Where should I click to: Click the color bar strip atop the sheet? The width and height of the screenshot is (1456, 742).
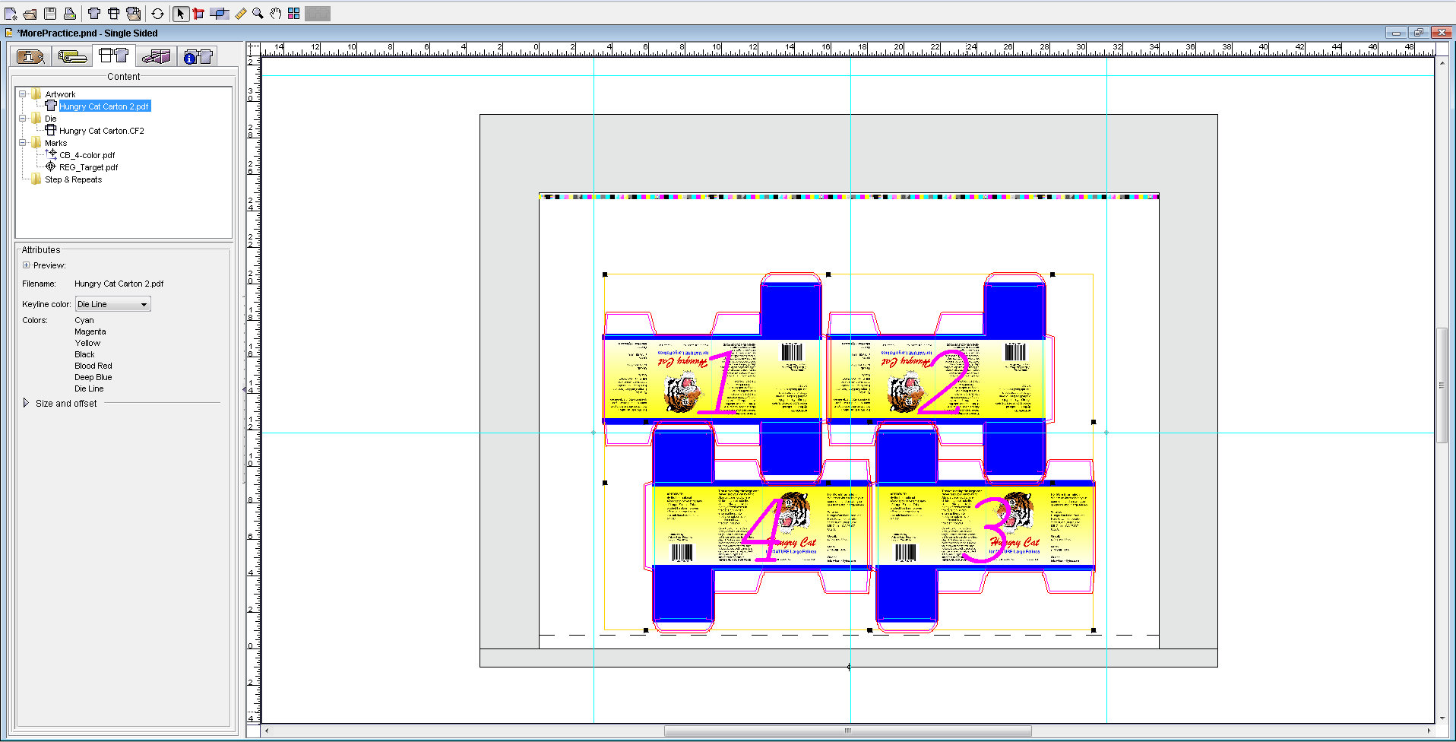[x=849, y=197]
